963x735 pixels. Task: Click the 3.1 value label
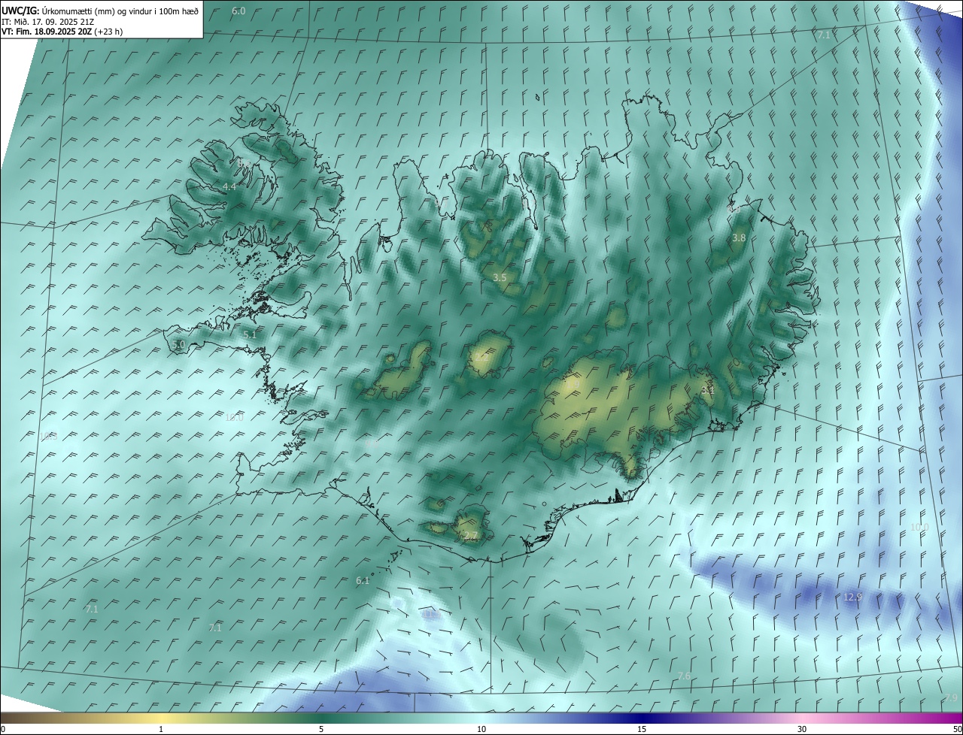(x=707, y=390)
